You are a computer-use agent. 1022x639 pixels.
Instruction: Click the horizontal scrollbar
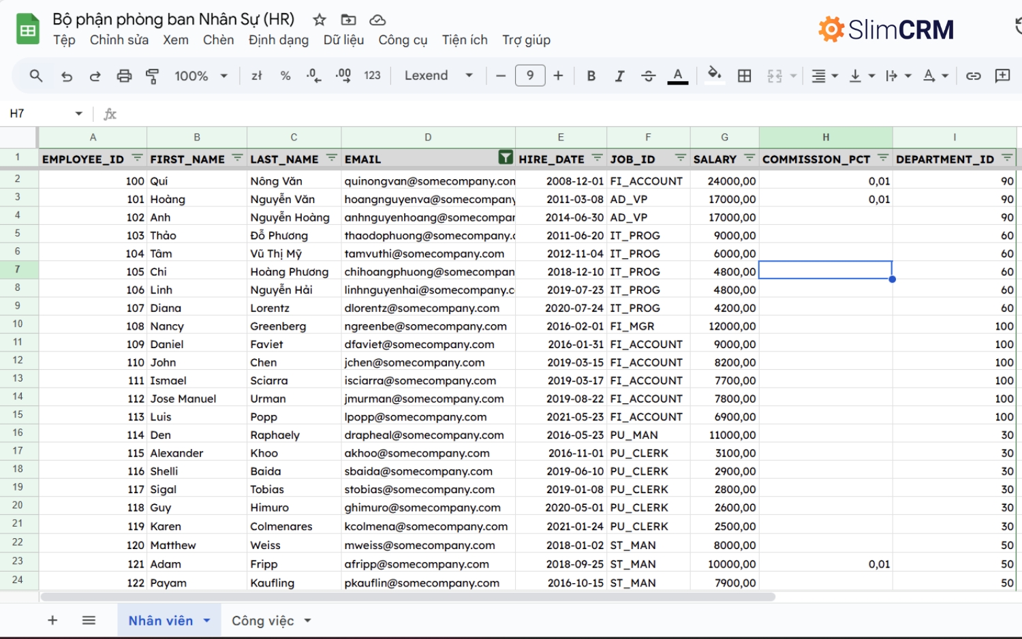407,597
